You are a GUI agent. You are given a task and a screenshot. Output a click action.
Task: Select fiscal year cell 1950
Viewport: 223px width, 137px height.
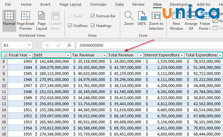pyautogui.click(x=20, y=104)
